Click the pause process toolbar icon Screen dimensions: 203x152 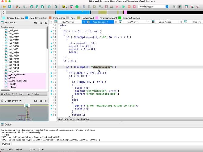coord(129,7)
